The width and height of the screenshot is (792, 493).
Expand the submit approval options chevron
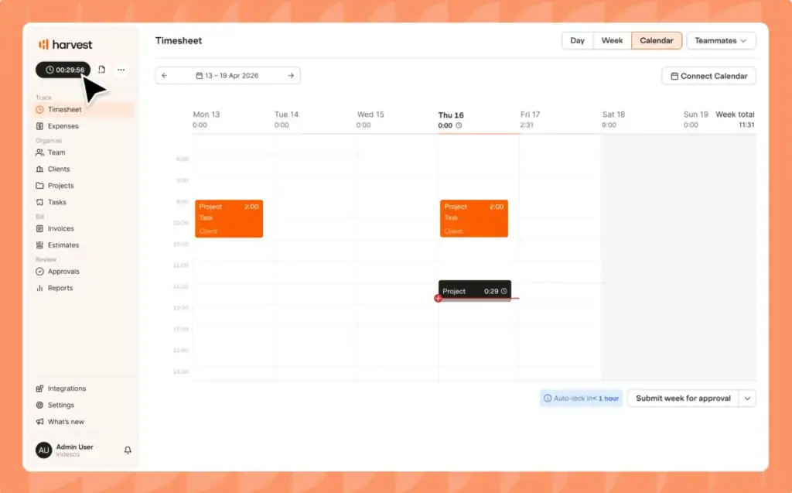[x=747, y=399]
